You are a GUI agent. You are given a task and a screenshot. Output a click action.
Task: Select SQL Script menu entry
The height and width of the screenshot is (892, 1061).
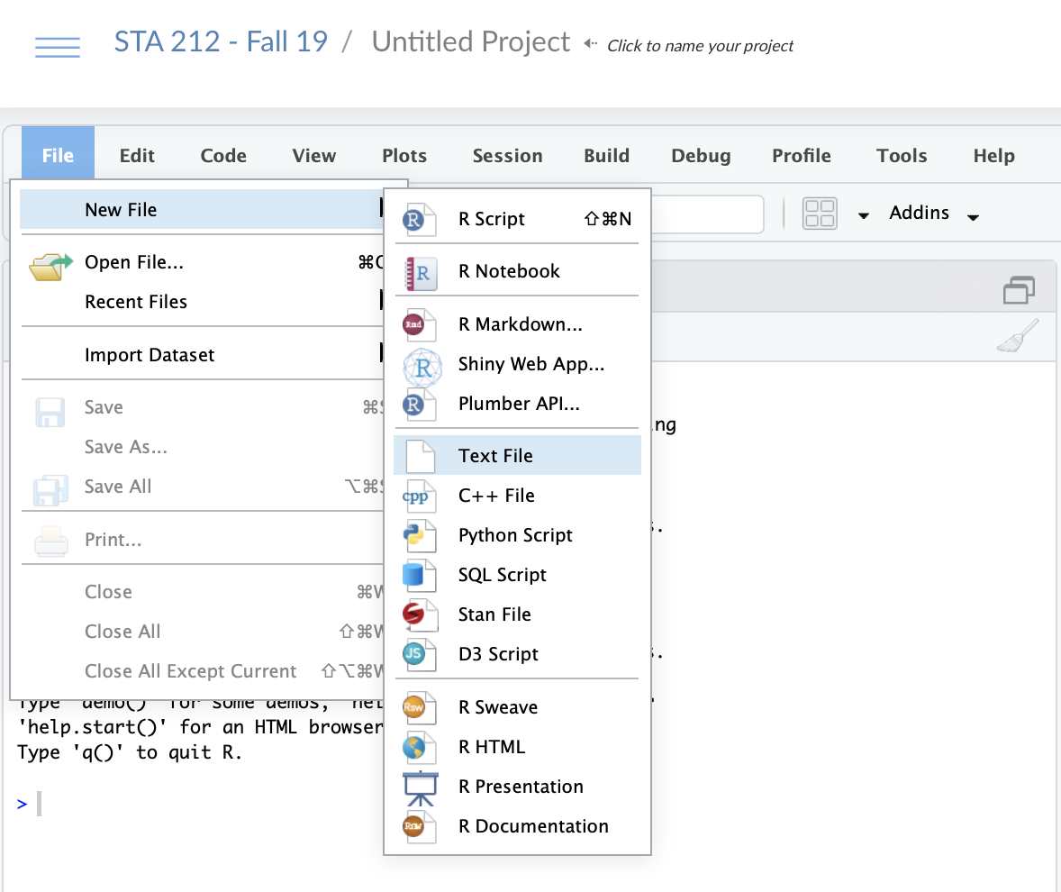[518, 575]
